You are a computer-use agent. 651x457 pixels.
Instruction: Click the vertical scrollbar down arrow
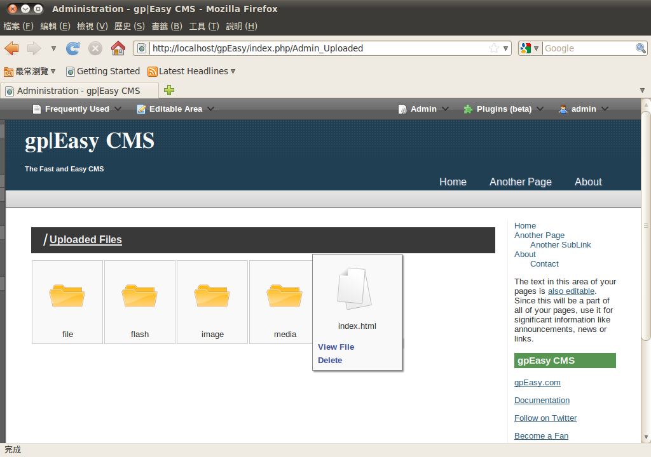[x=646, y=437]
